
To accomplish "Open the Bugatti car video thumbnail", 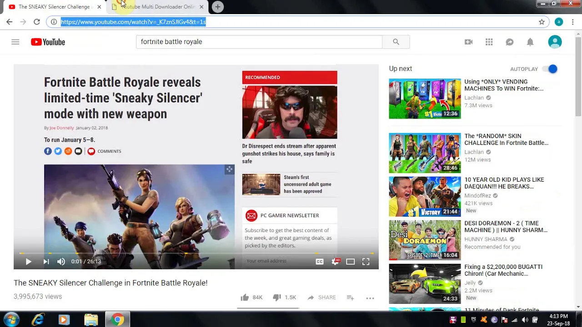I will pyautogui.click(x=425, y=283).
